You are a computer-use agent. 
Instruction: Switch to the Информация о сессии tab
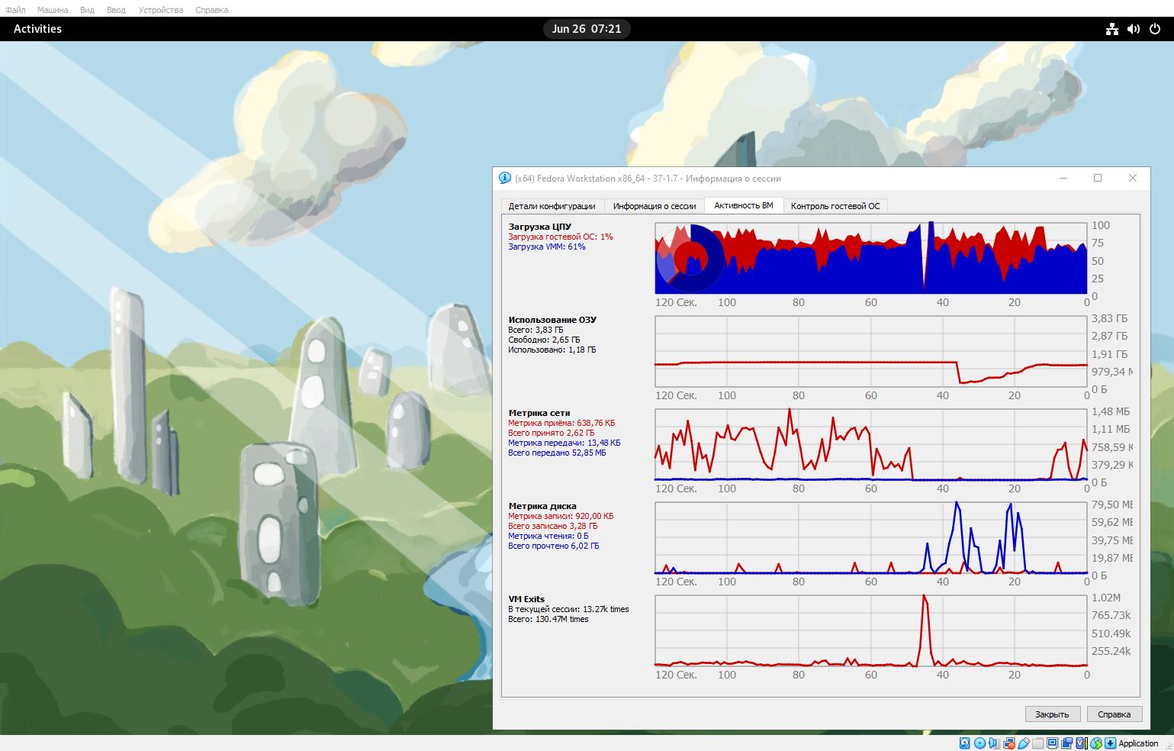coord(654,206)
